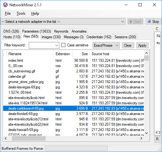Select the deals-lasvegas-69.jpg file row

coord(73,87)
